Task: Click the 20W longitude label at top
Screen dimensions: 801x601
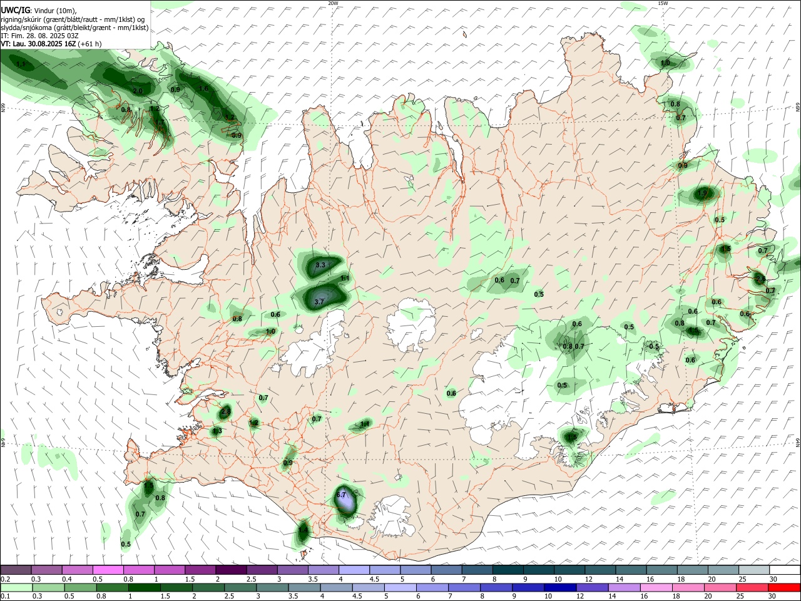Action: [333, 3]
